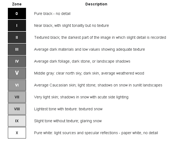Pick the Zone II textured black swatch
181x142 pixels.
[17, 37]
